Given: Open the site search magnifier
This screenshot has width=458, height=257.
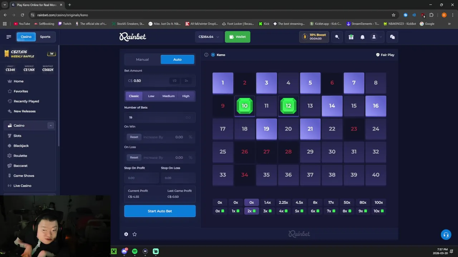Looking at the screenshot, I should 337,37.
